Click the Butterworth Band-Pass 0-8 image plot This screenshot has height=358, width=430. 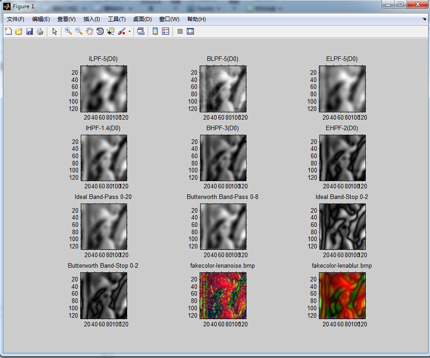click(x=223, y=226)
